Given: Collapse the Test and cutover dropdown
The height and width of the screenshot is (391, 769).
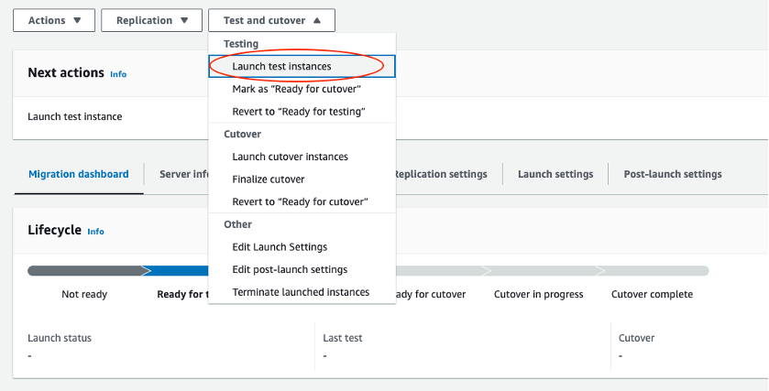Looking at the screenshot, I should (271, 20).
